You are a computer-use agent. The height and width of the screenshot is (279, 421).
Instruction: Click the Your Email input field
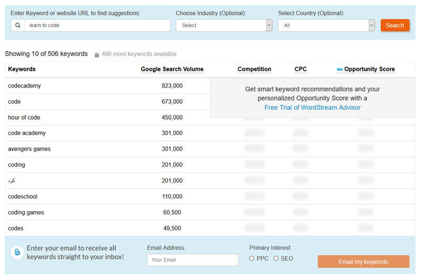click(193, 260)
